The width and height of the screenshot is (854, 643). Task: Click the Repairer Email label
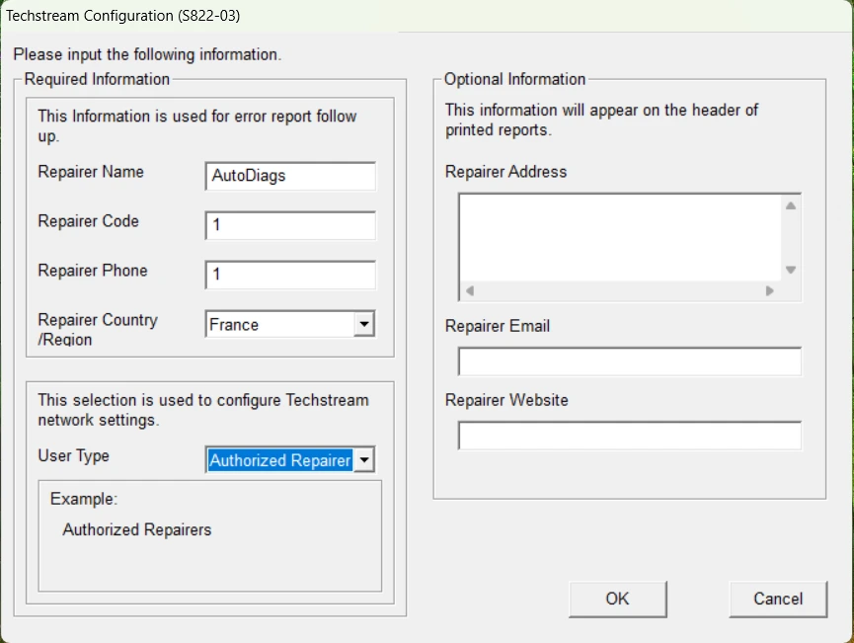click(498, 326)
